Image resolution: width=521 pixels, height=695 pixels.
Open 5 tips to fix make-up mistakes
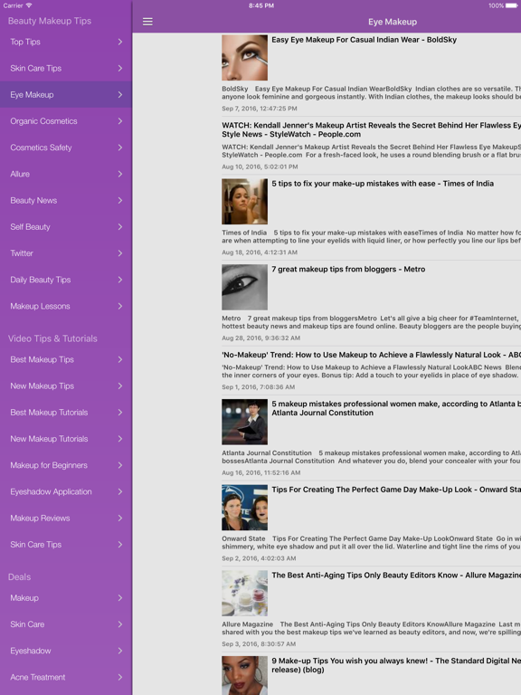[x=383, y=184]
